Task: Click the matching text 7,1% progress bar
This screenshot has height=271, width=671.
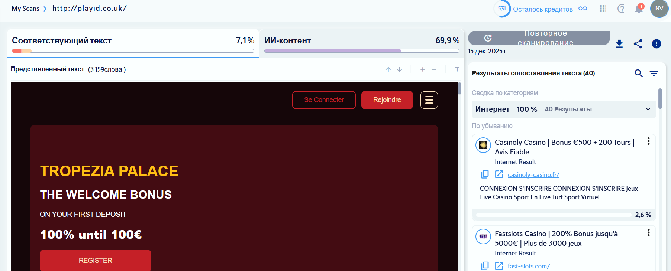Action: 133,51
